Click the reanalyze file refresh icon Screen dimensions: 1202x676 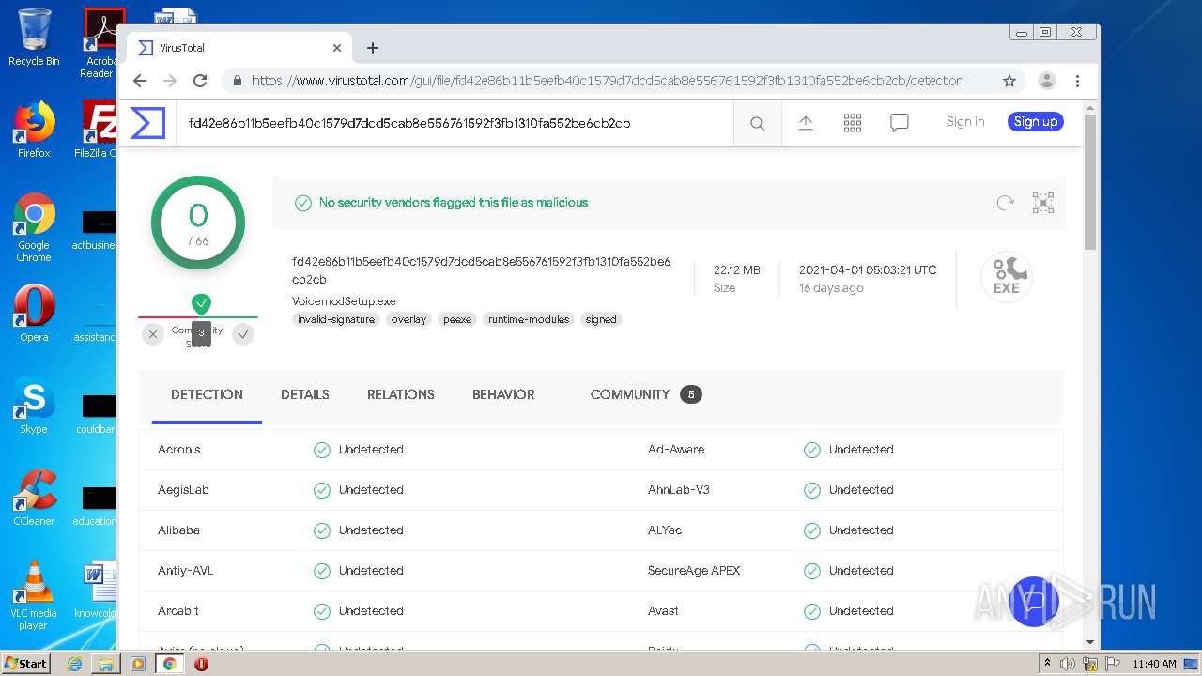point(1006,203)
